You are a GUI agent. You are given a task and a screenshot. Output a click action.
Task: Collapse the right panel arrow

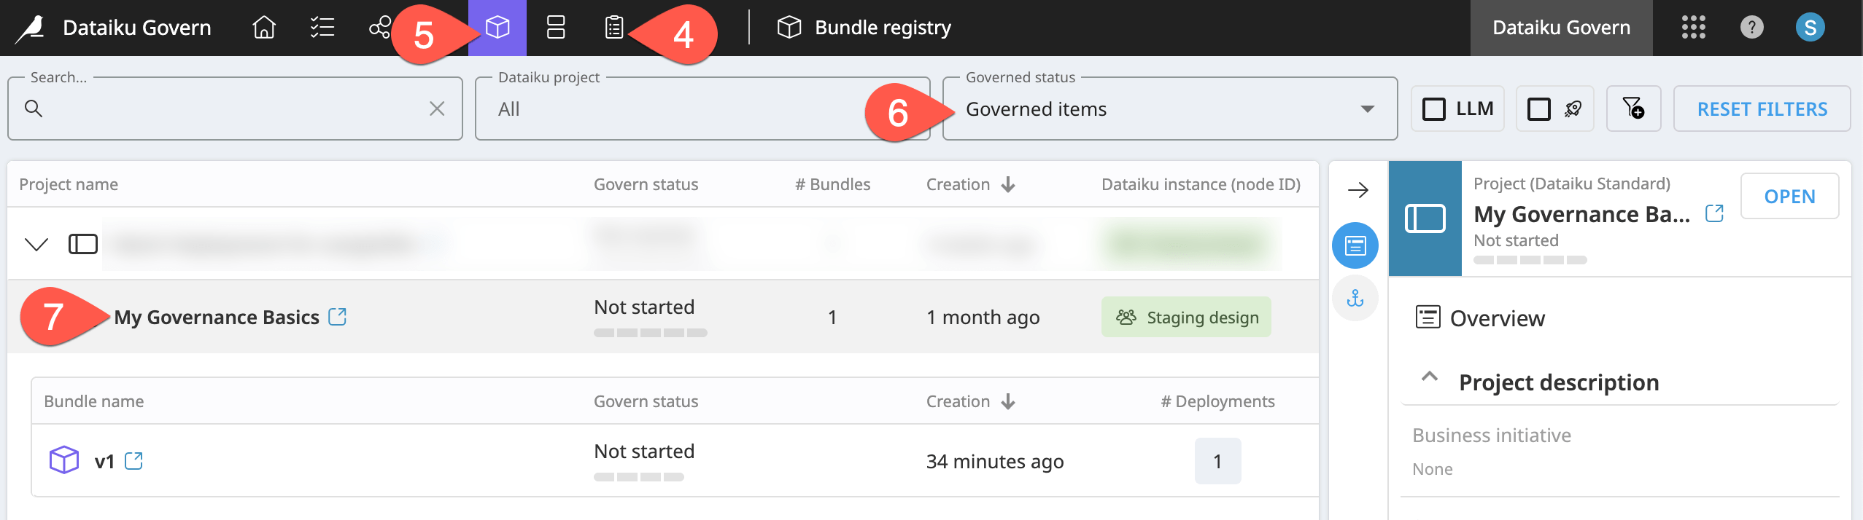[1357, 191]
